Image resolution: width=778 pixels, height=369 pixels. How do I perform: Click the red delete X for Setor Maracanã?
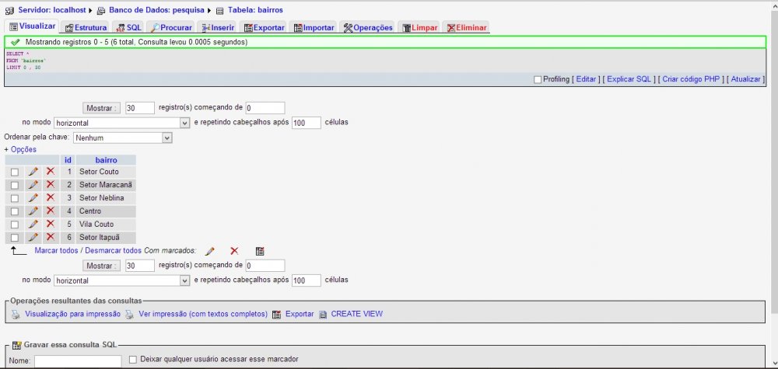pyautogui.click(x=50, y=185)
